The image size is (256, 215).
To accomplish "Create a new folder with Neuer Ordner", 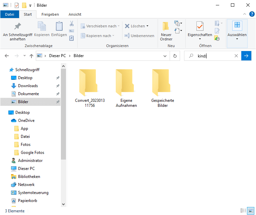I will coord(166,31).
